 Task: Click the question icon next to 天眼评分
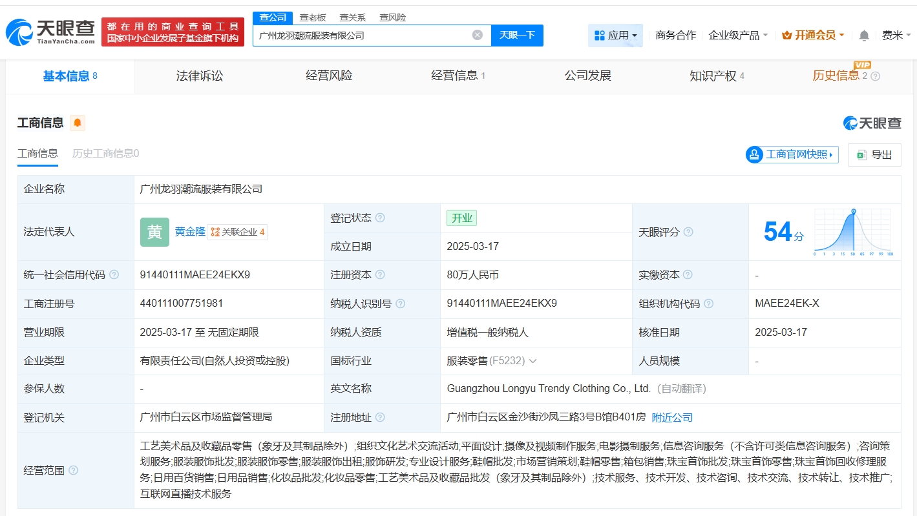[688, 232]
